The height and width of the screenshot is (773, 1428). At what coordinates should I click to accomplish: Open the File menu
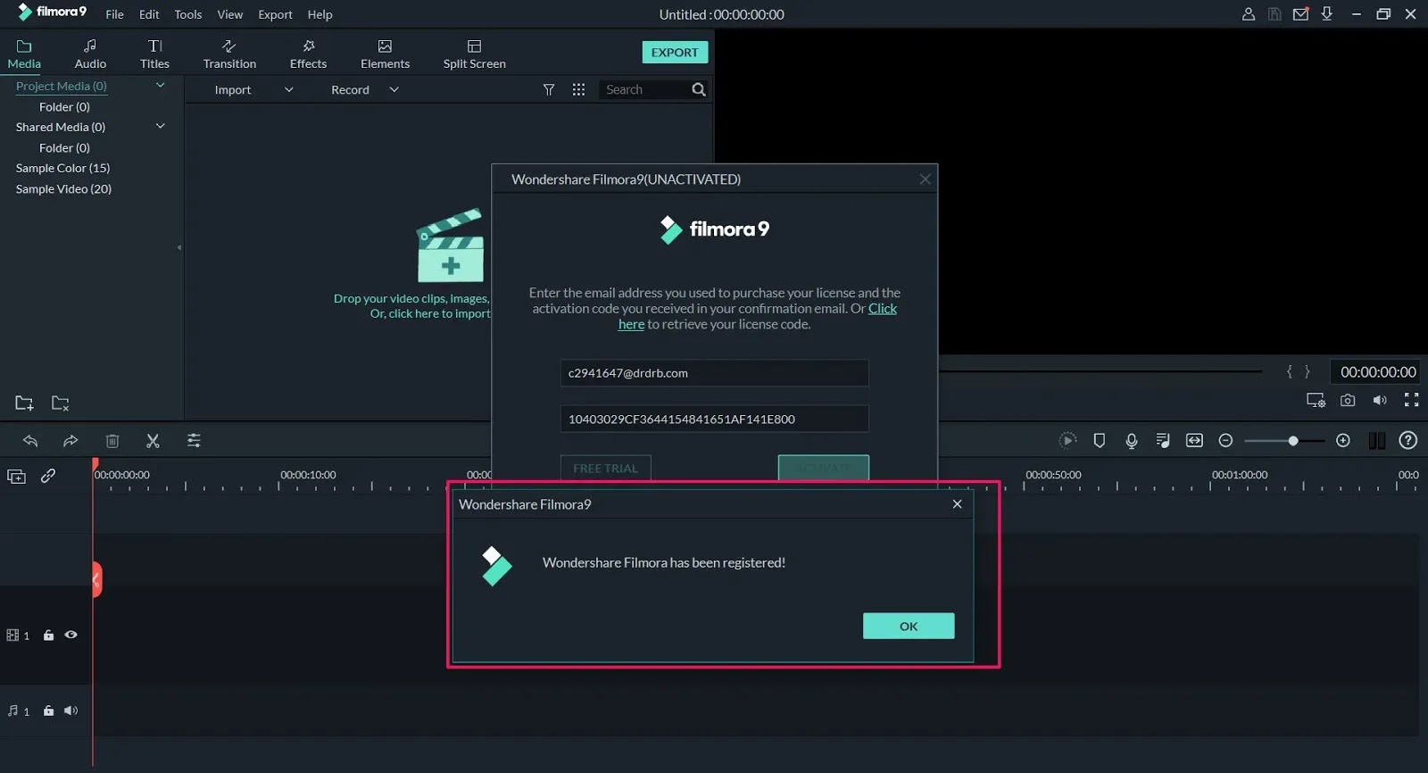114,14
